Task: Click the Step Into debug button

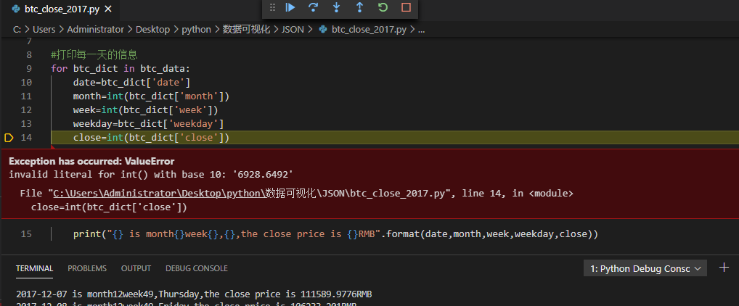Action: [337, 7]
